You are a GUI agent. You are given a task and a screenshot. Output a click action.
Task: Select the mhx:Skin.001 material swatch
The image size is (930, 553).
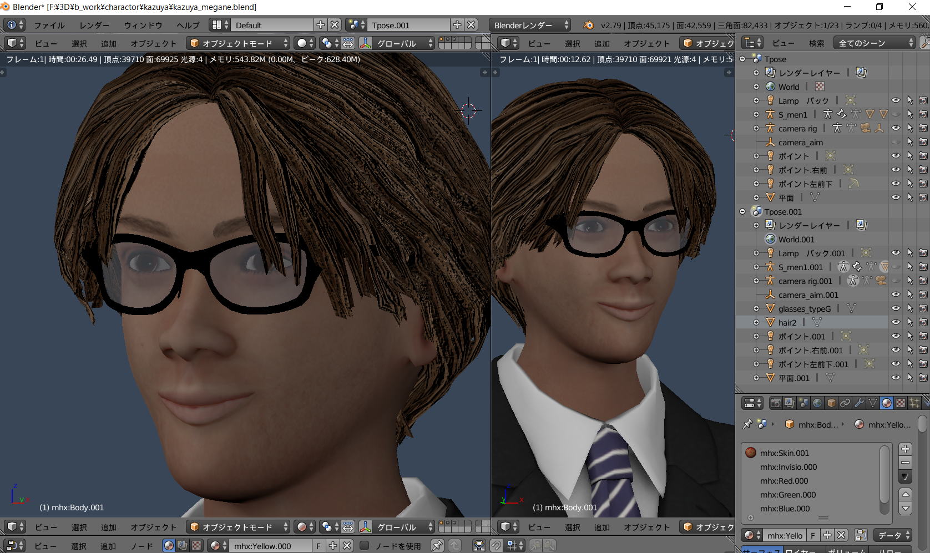(751, 453)
